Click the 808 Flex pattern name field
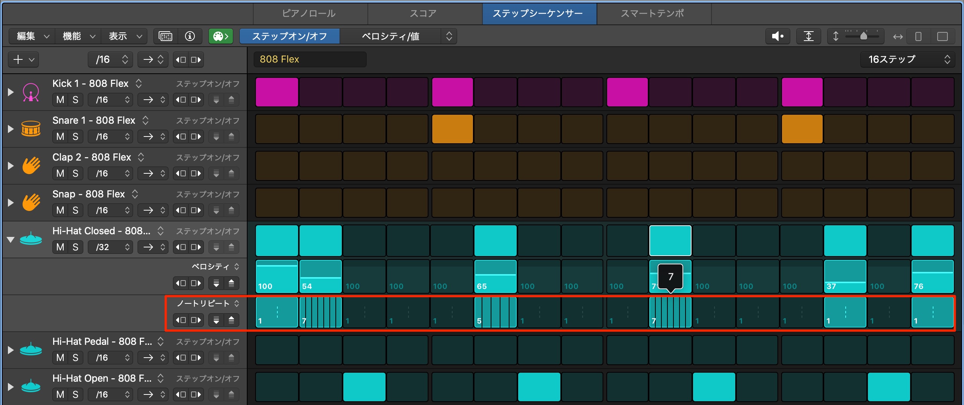 pyautogui.click(x=310, y=59)
